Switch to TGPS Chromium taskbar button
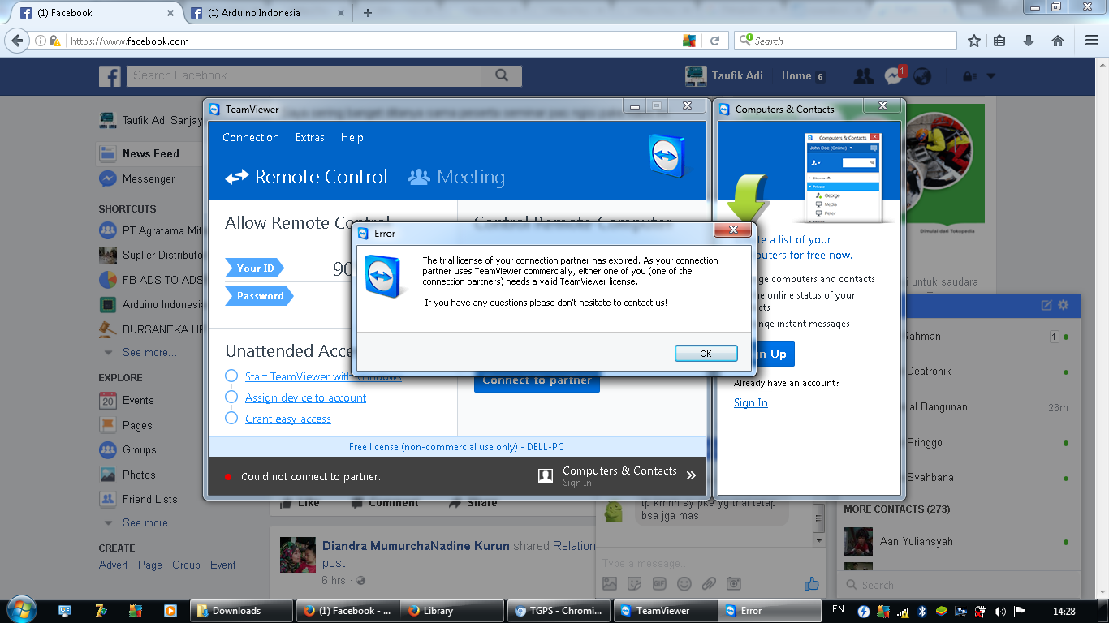 (560, 611)
